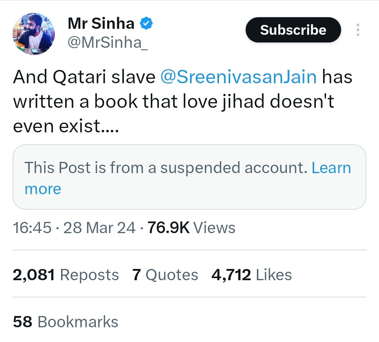Click the 16:45 post timestamp

click(x=32, y=228)
